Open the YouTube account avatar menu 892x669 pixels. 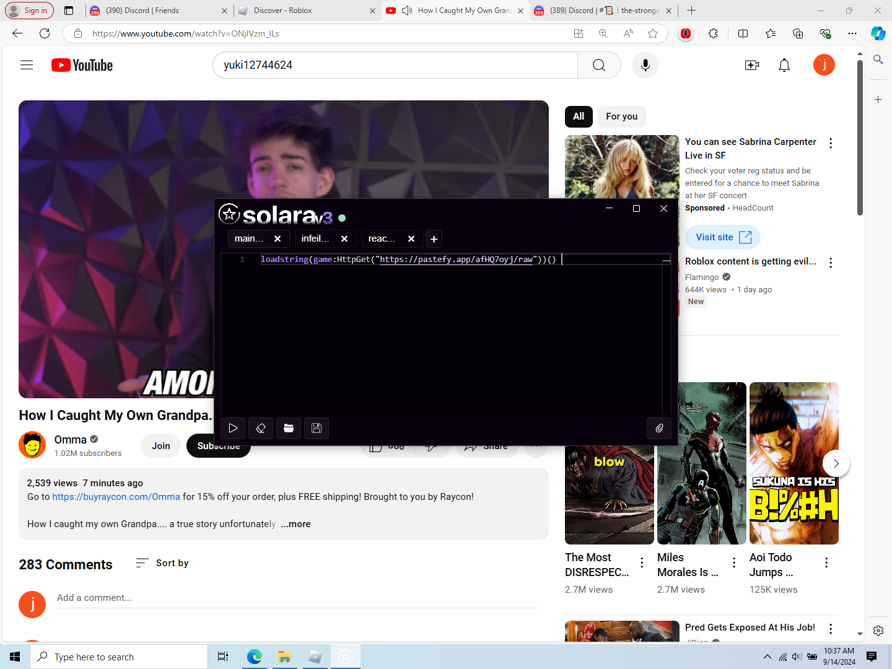coord(824,65)
